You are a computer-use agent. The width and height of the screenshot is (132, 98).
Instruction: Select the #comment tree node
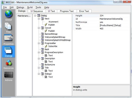[53, 22]
